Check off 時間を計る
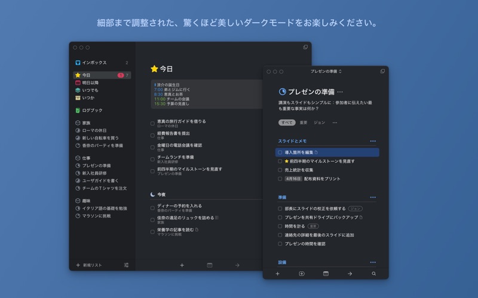 click(x=280, y=226)
